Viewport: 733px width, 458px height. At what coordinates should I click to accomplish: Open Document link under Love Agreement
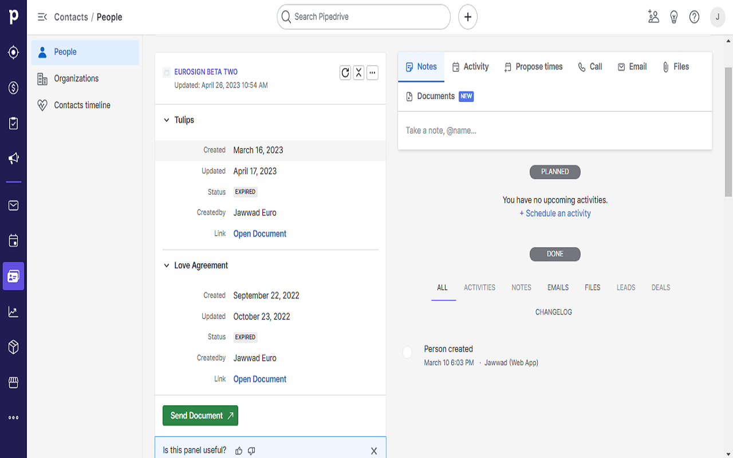260,379
